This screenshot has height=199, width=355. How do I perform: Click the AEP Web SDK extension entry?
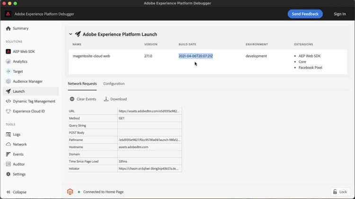tap(310, 56)
